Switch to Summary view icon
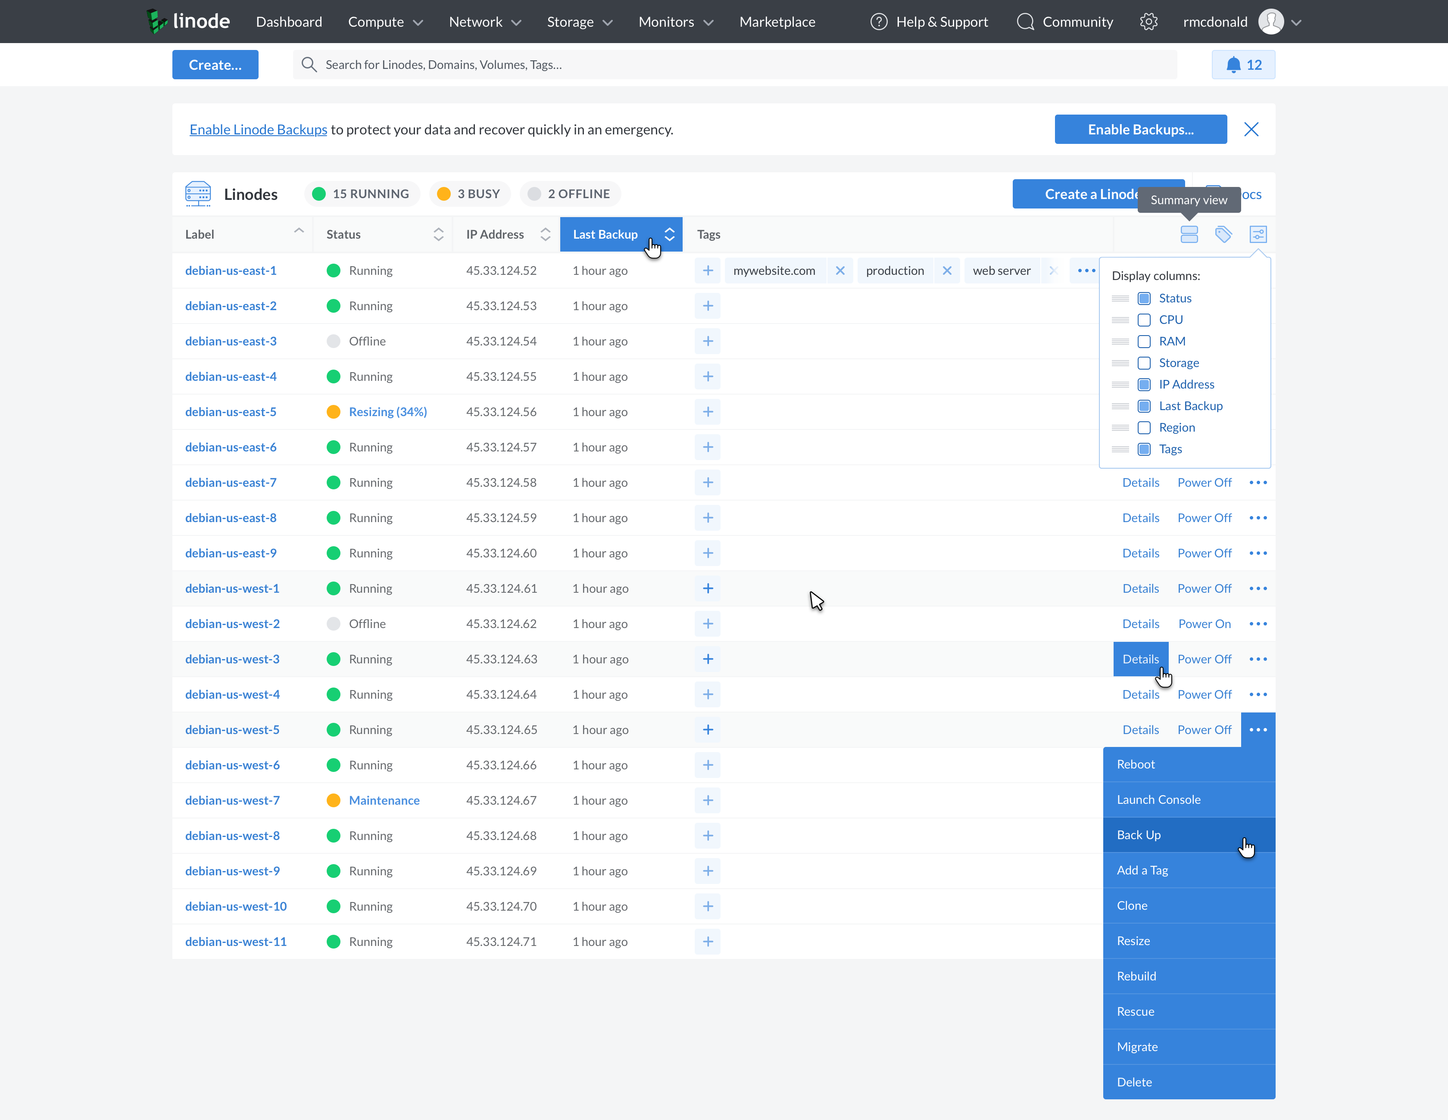This screenshot has height=1120, width=1448. [1189, 234]
